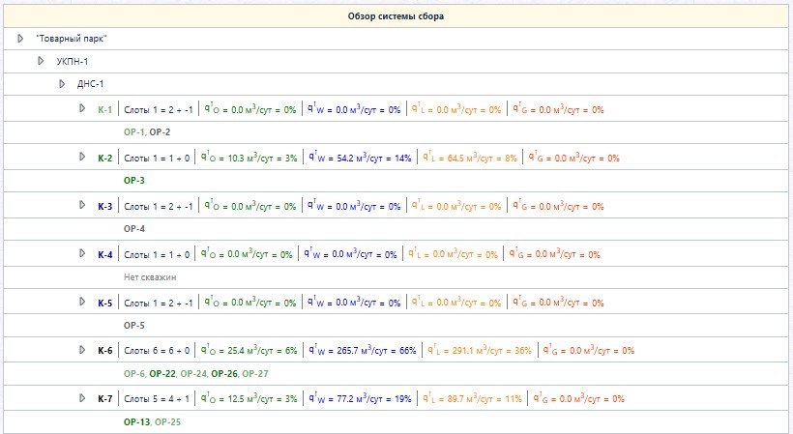Toggle the triangle next to К-2
The width and height of the screenshot is (793, 434).
point(82,158)
